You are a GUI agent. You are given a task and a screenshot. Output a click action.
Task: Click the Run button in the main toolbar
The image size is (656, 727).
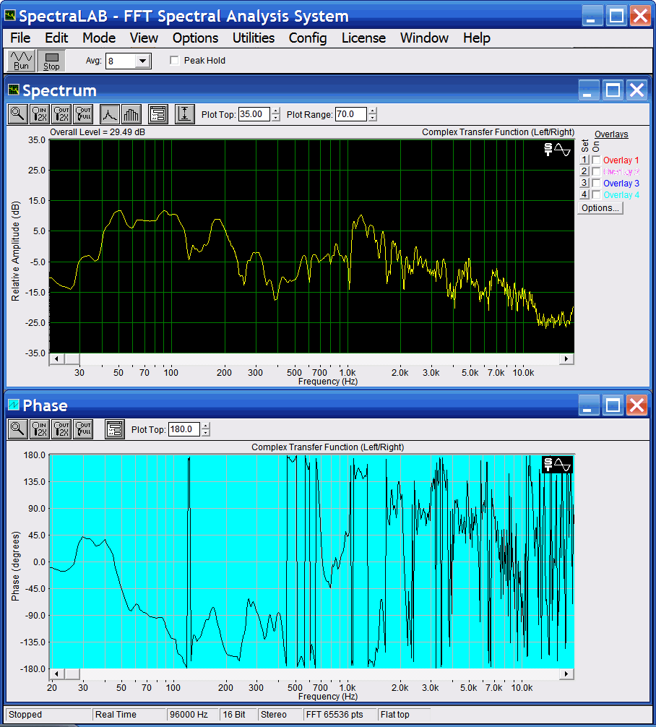pyautogui.click(x=21, y=61)
